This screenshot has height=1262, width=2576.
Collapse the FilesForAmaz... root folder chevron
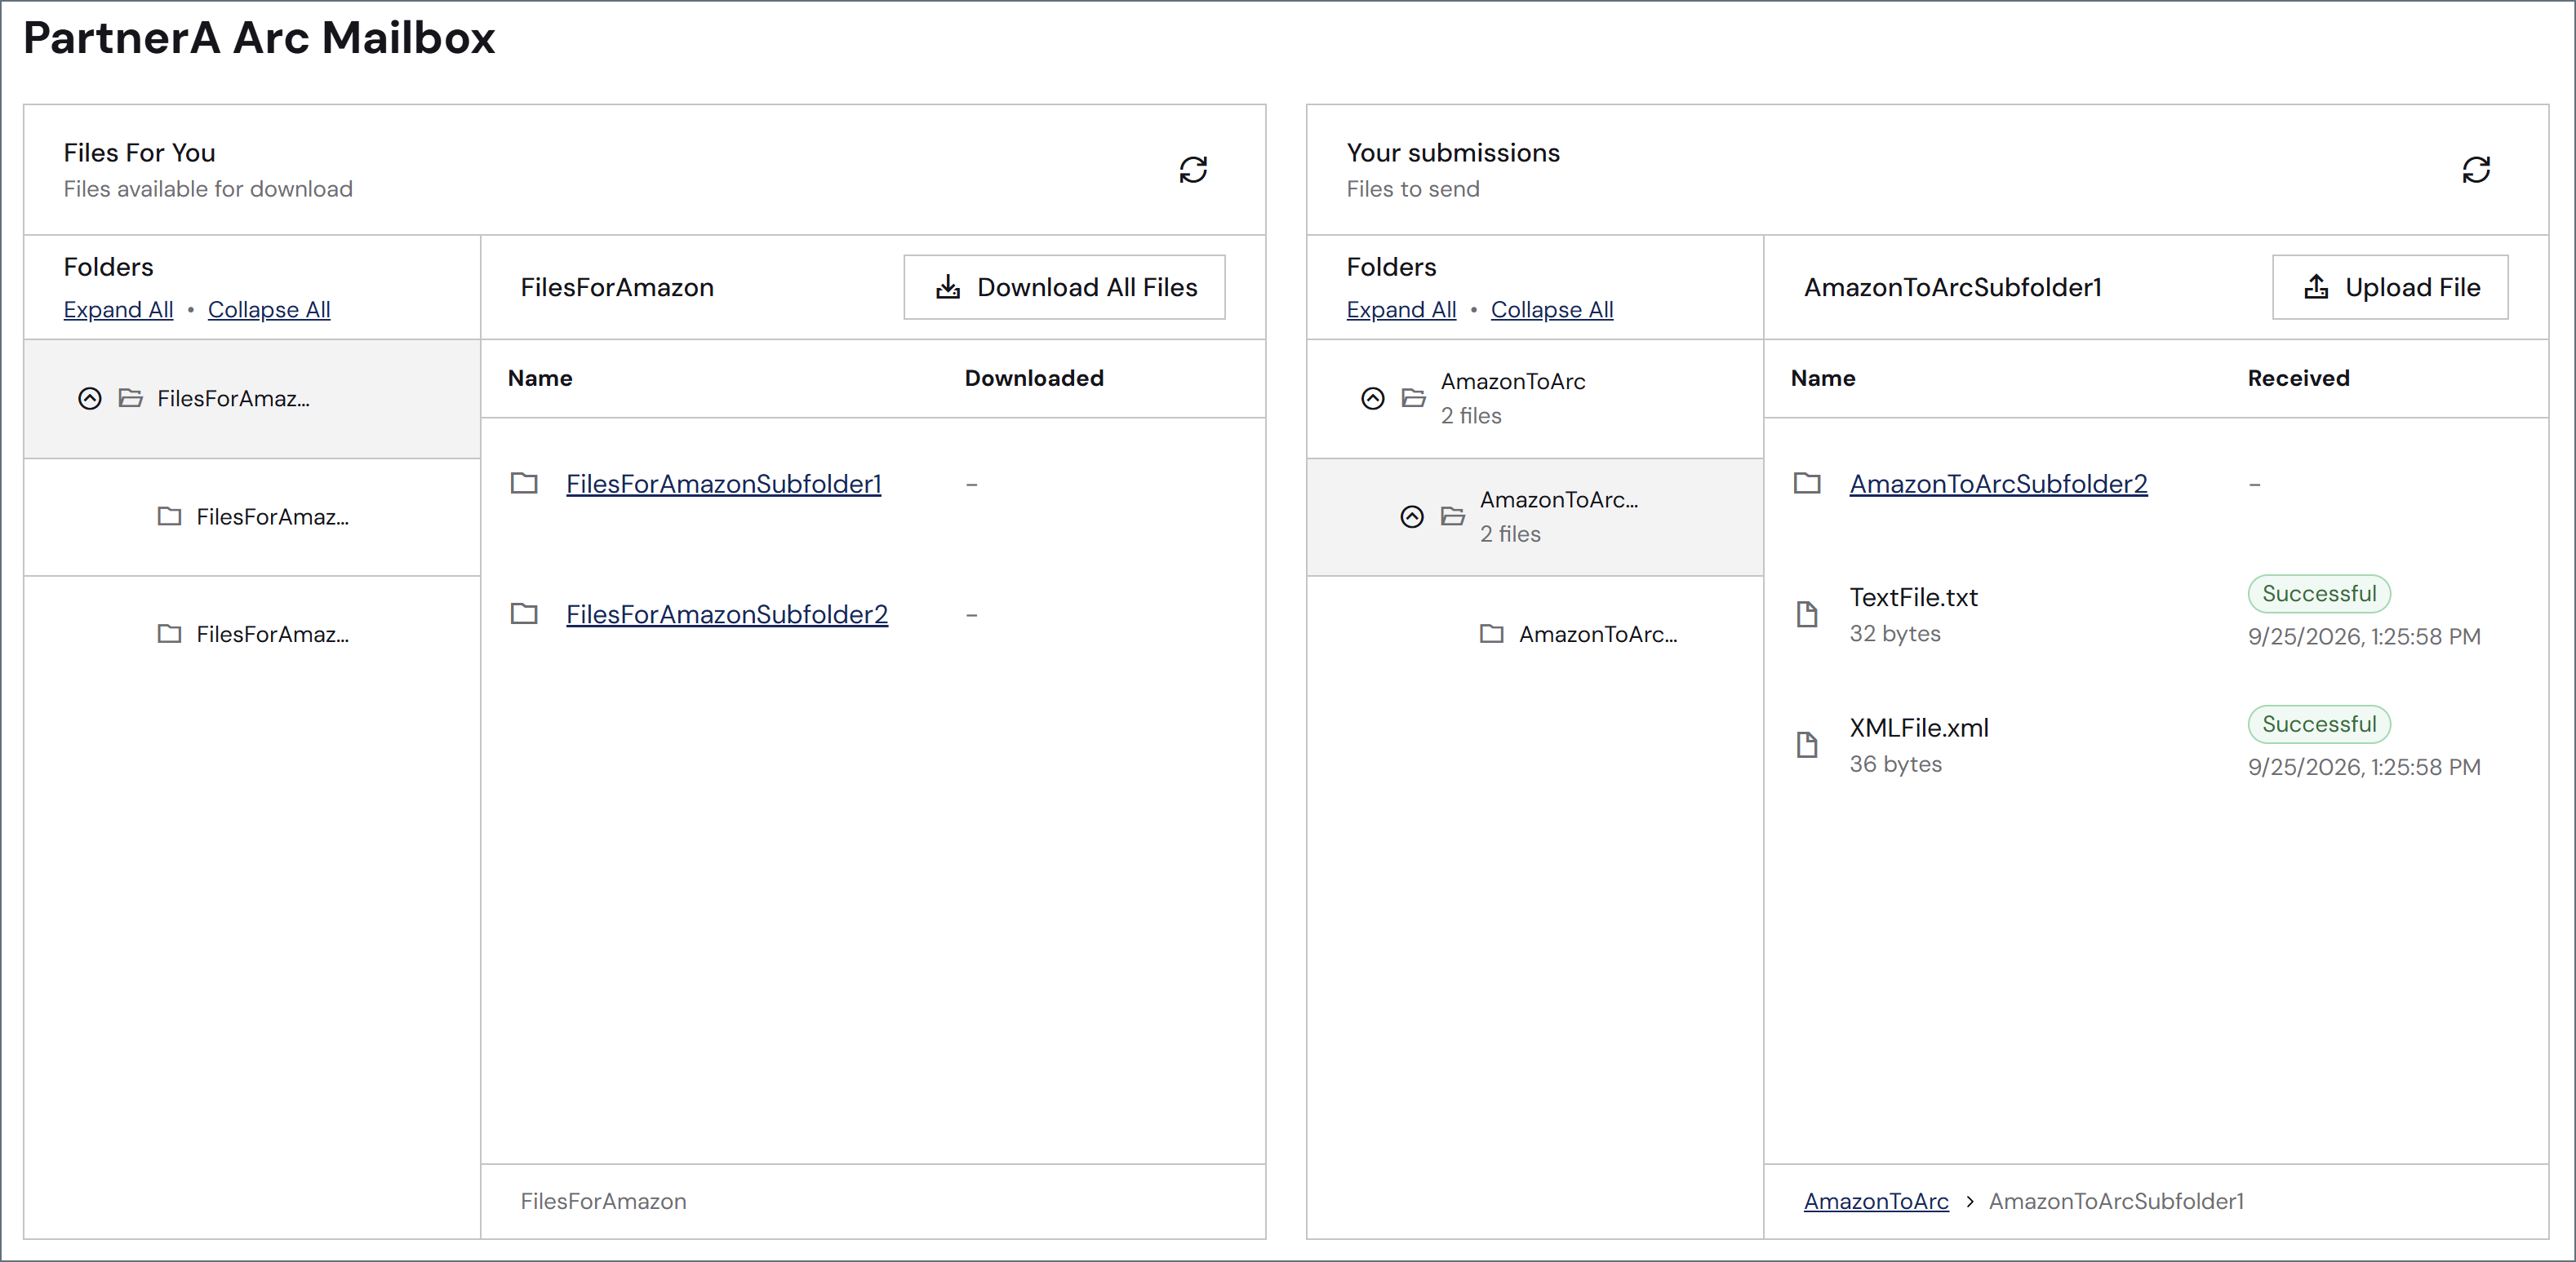(90, 399)
